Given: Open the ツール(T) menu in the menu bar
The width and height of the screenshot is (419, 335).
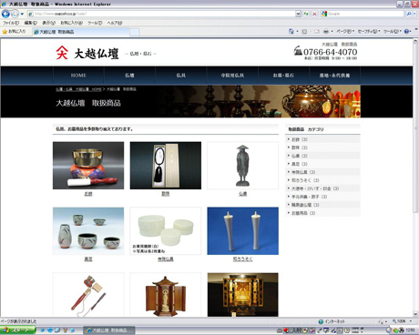Looking at the screenshot, I should [x=95, y=23].
